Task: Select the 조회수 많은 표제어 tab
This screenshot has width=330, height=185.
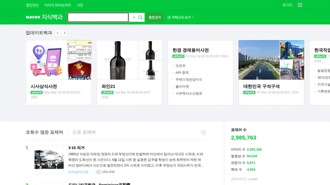Action: click(x=44, y=133)
